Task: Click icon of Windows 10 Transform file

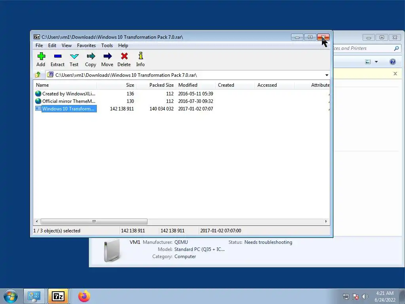Action: [x=38, y=108]
